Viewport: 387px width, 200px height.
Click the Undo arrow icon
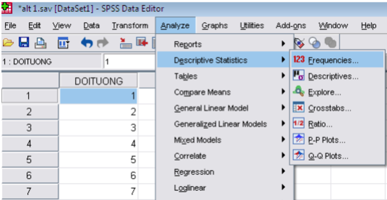86,43
